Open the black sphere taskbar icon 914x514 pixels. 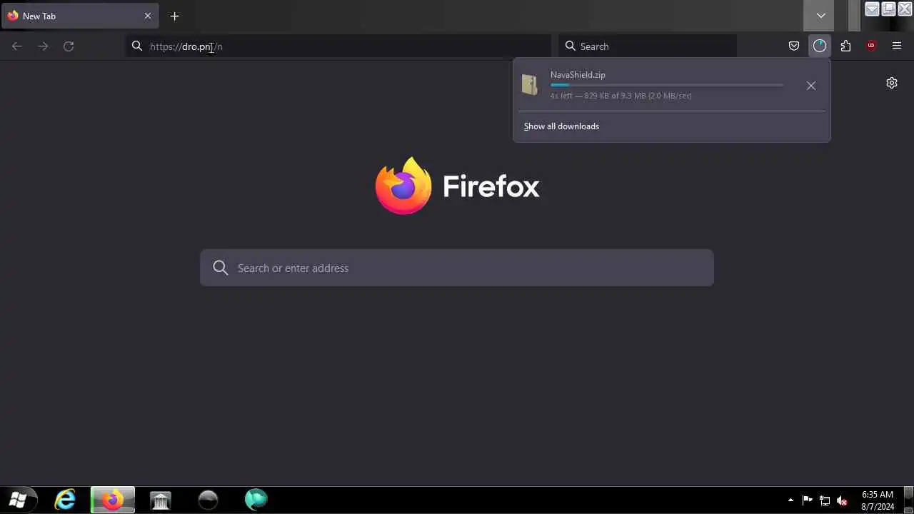point(208,500)
